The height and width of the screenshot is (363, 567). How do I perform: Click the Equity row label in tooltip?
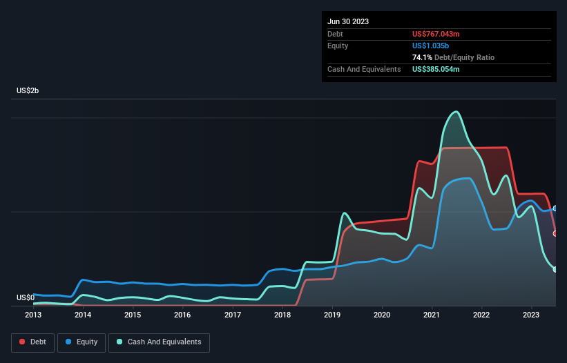tap(338, 46)
